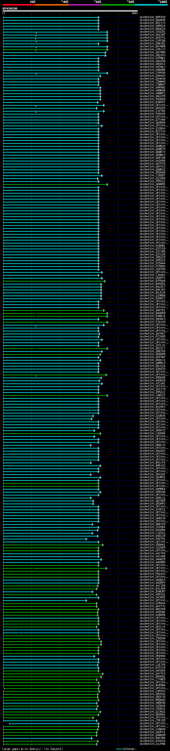Select the UniRef100_A9U156 label
The height and width of the screenshot is (751, 170).
coord(152,61)
